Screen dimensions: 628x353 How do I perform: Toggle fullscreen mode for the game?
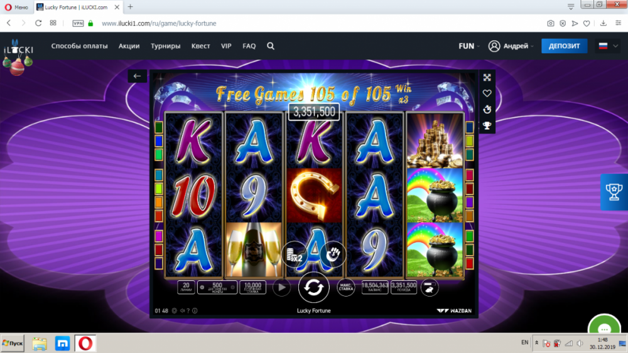pos(487,78)
